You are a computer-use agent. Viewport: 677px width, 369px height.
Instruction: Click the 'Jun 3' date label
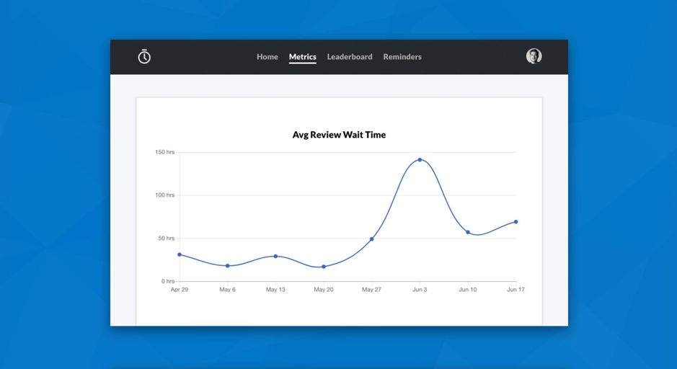420,290
